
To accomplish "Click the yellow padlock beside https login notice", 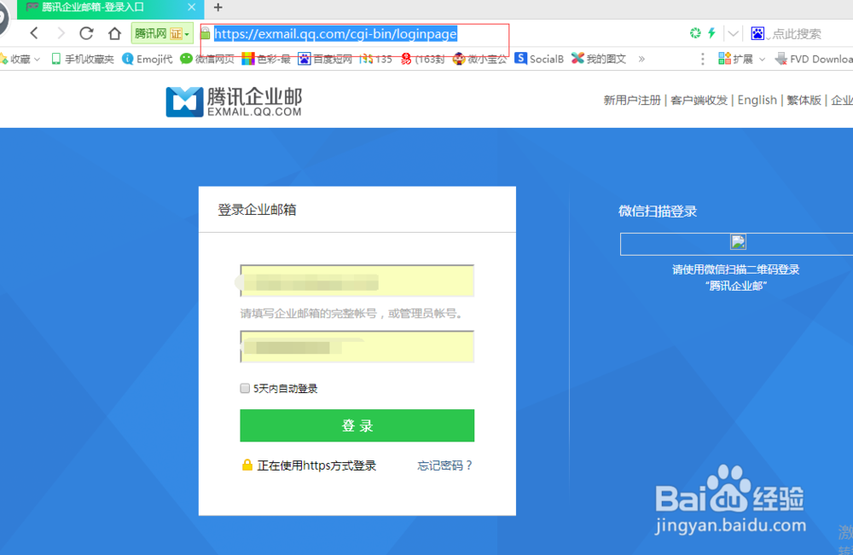I will (x=247, y=465).
